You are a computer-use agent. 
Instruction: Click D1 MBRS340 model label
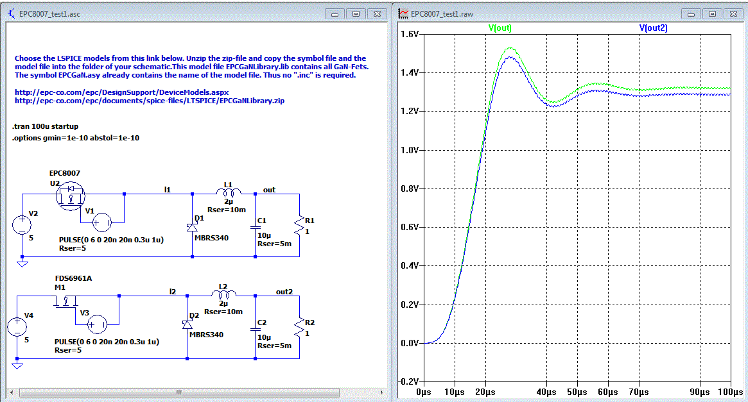211,238
